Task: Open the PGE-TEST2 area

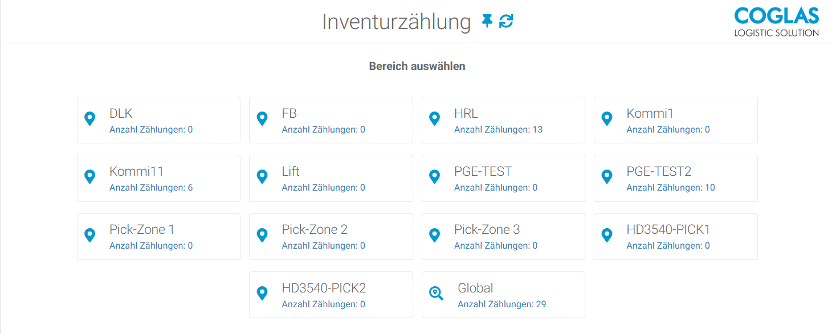Action: [x=675, y=178]
